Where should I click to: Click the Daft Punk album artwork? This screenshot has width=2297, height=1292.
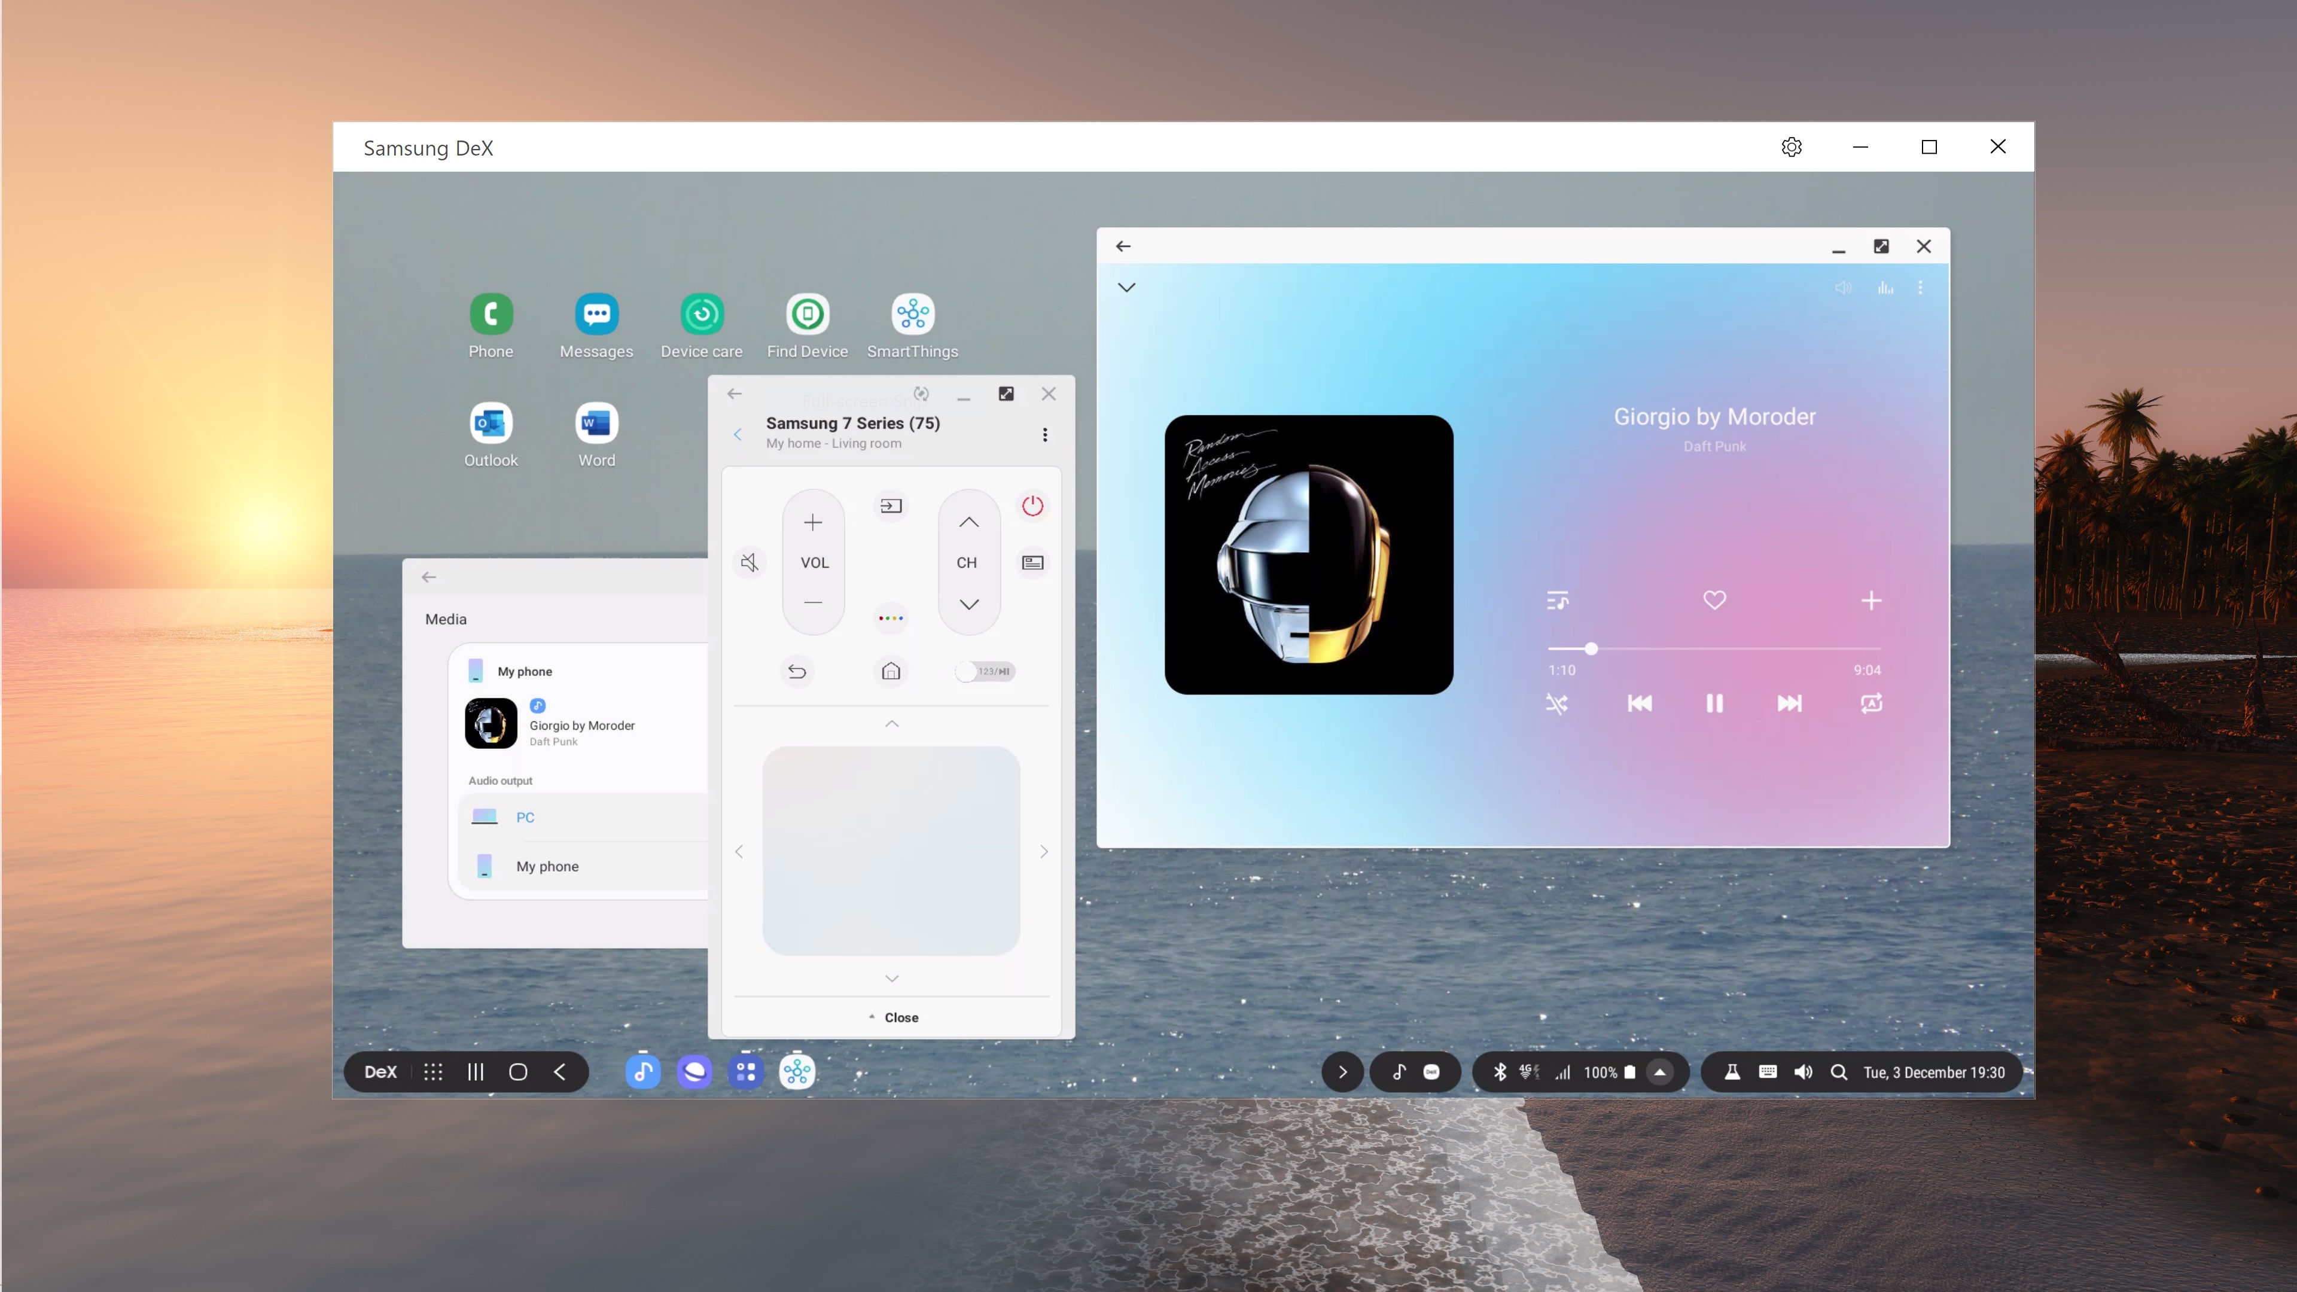click(1308, 554)
